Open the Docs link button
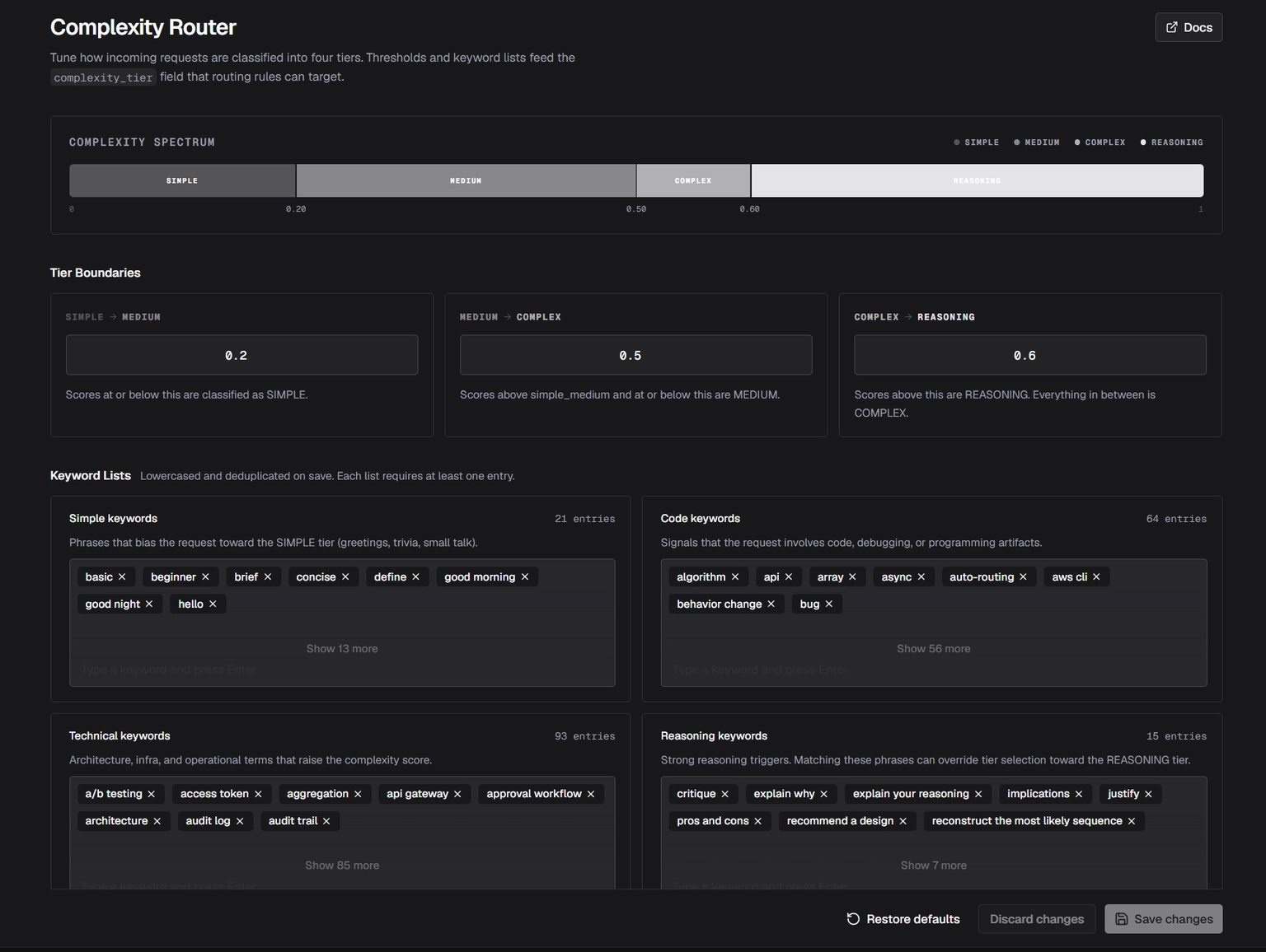 coord(1189,27)
